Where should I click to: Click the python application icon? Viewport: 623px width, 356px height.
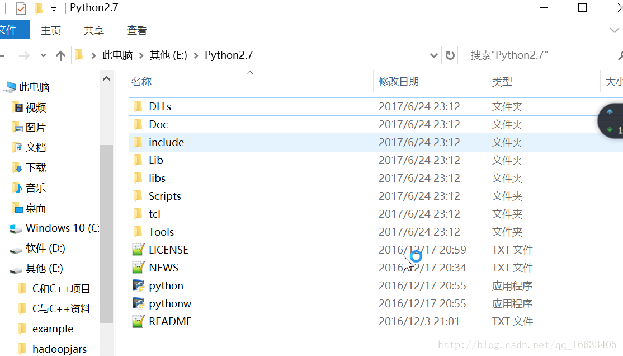coord(138,285)
